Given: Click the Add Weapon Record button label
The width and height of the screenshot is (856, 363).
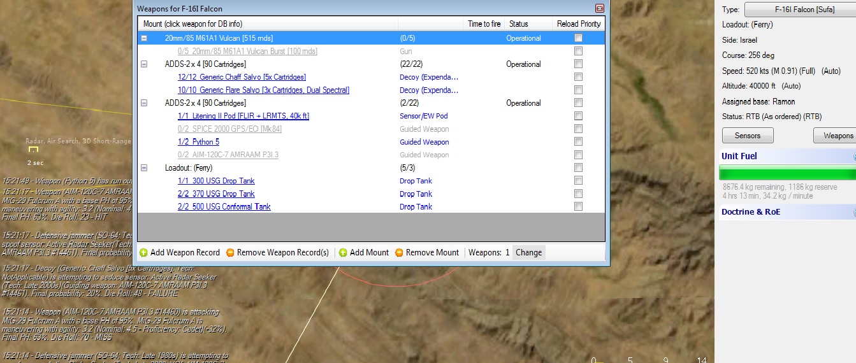Looking at the screenshot, I should click(185, 253).
